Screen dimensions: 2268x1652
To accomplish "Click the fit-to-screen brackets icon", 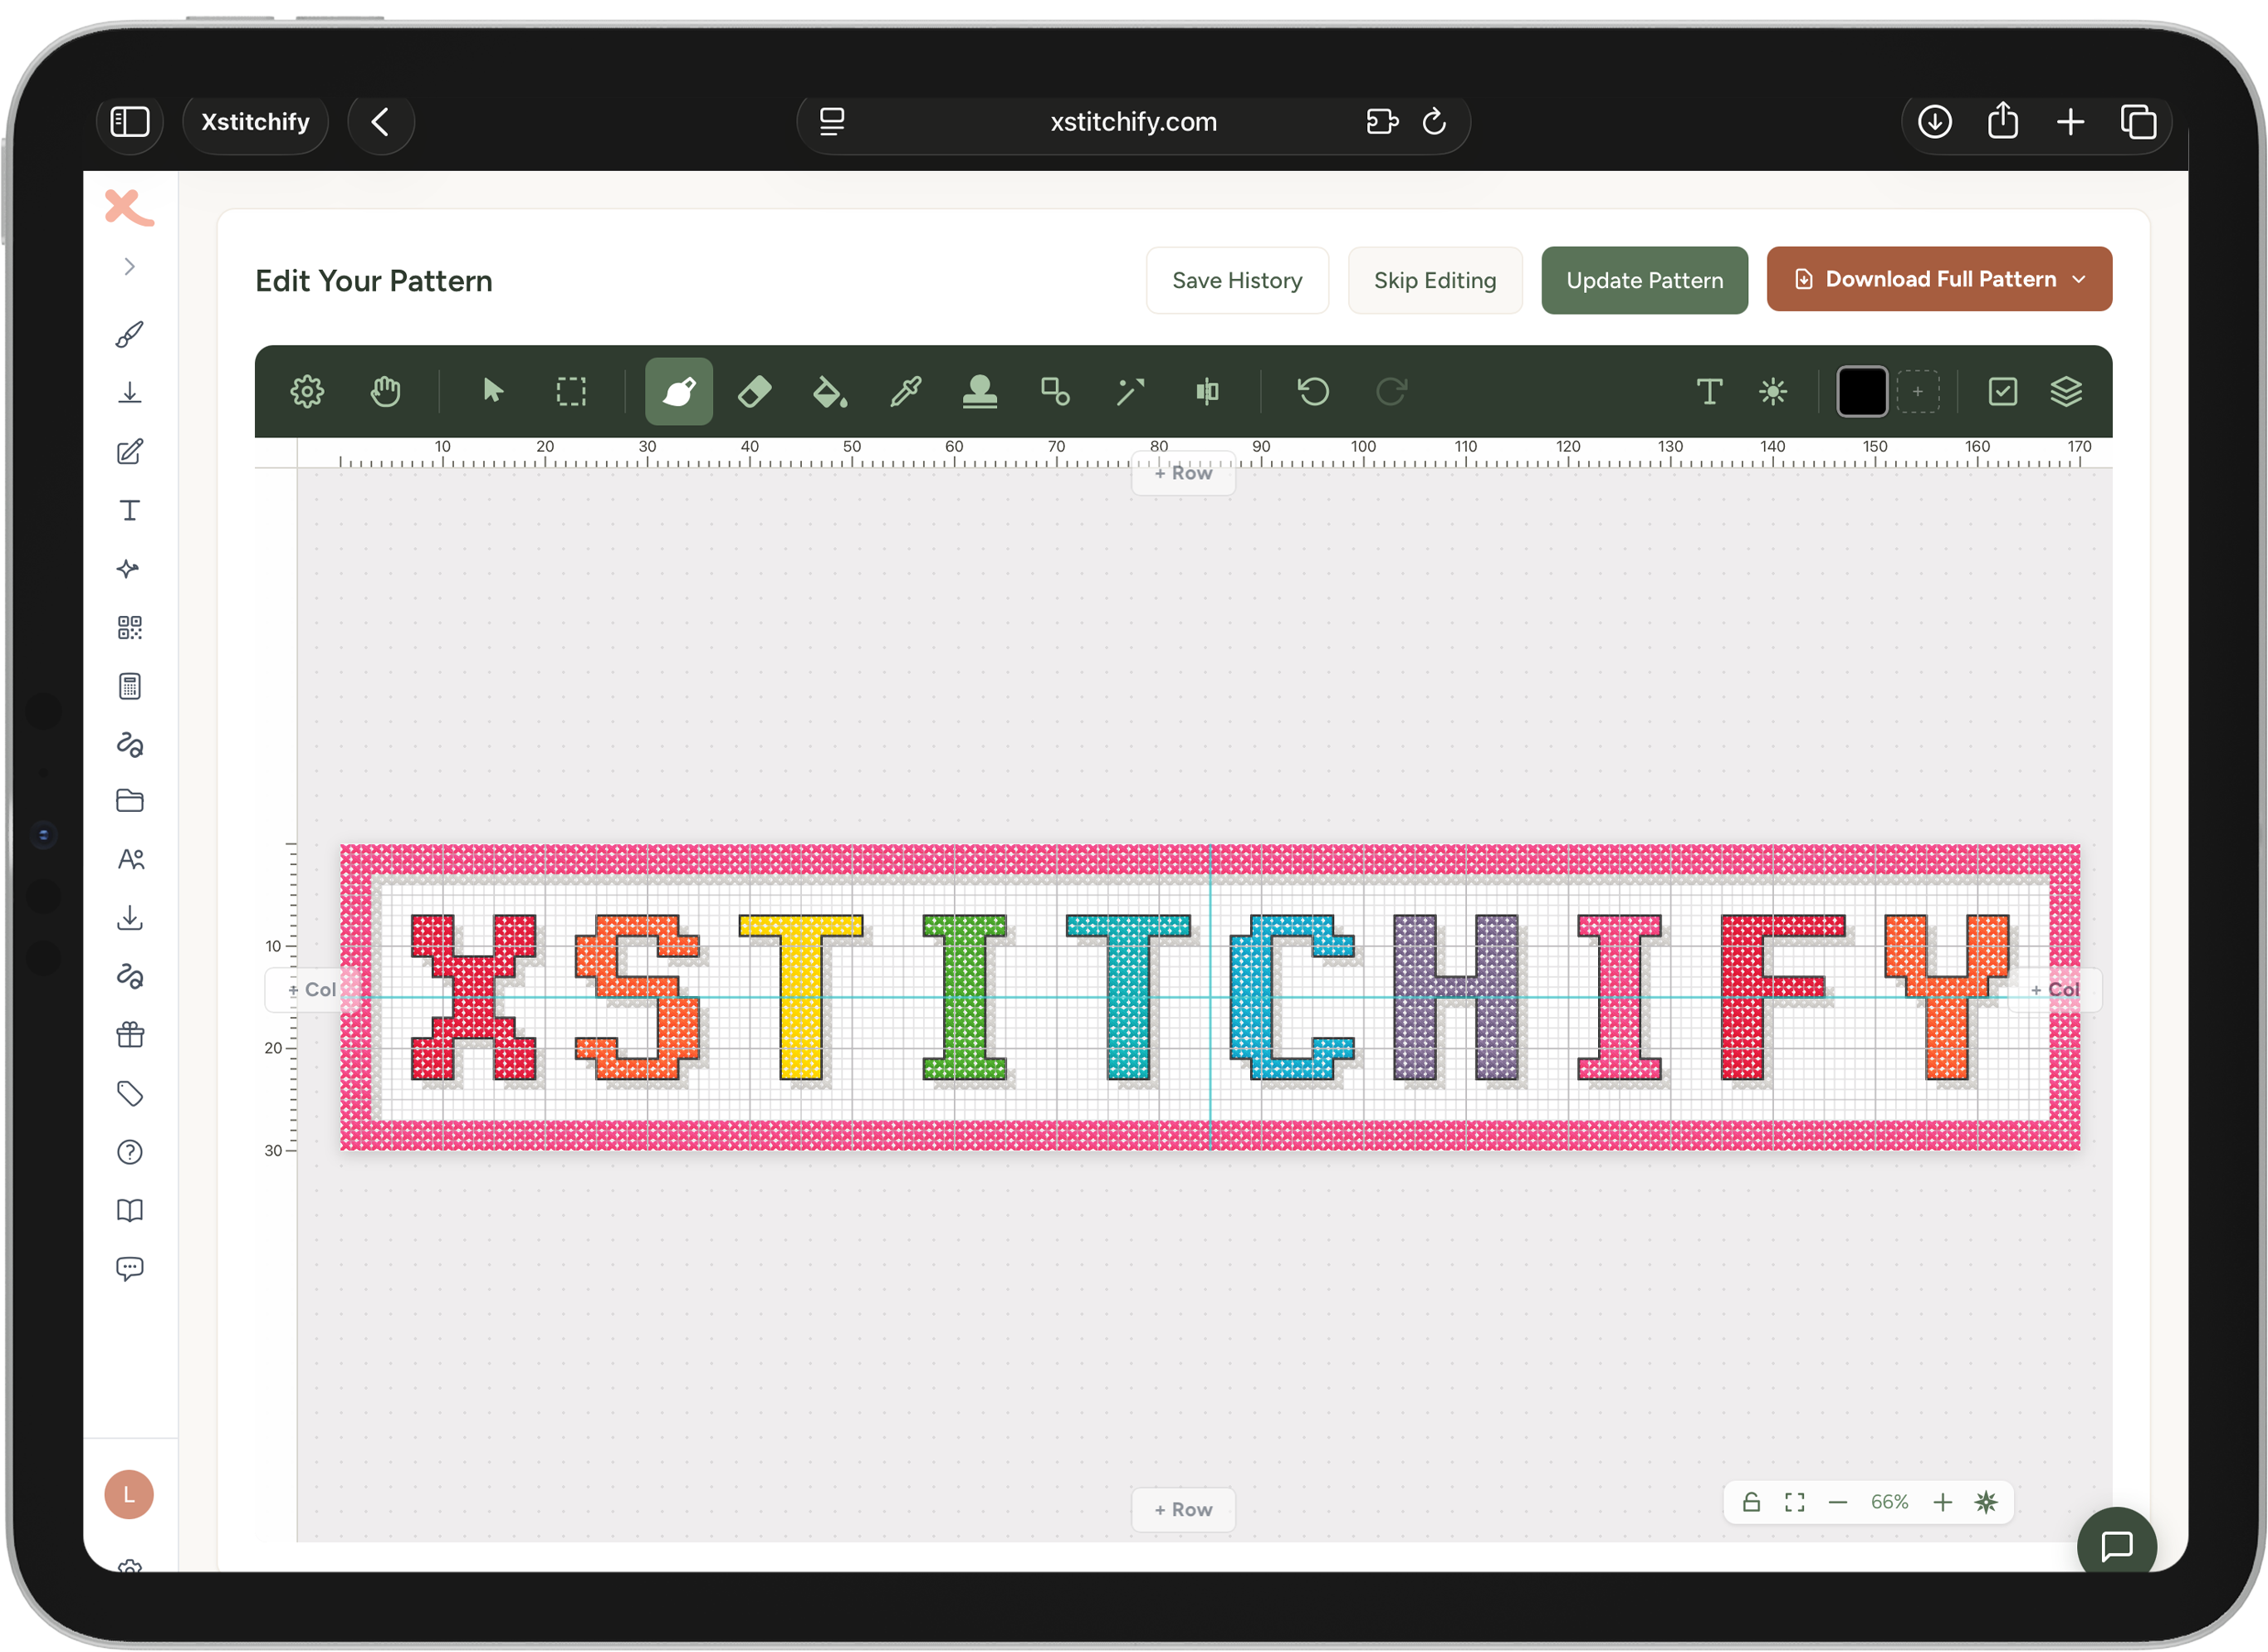I will click(1795, 1502).
